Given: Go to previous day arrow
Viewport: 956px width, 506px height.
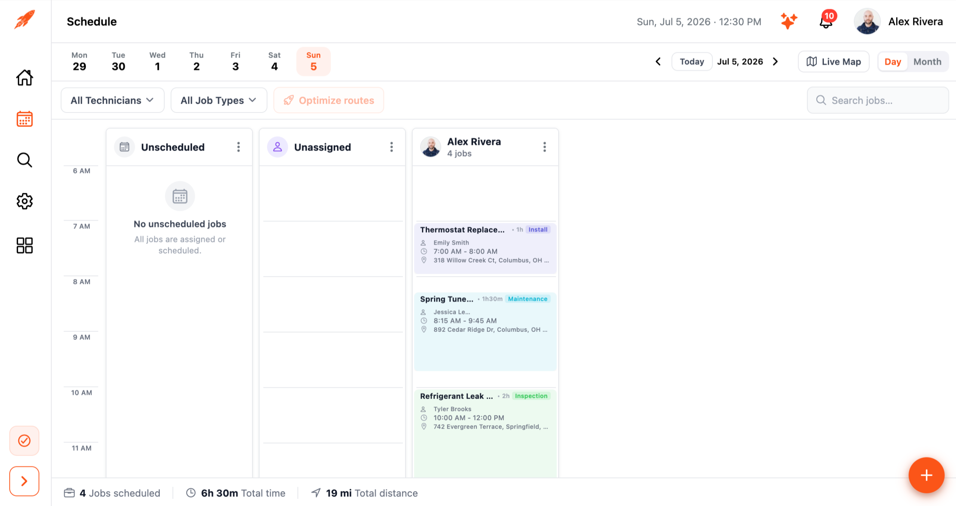Looking at the screenshot, I should 658,62.
